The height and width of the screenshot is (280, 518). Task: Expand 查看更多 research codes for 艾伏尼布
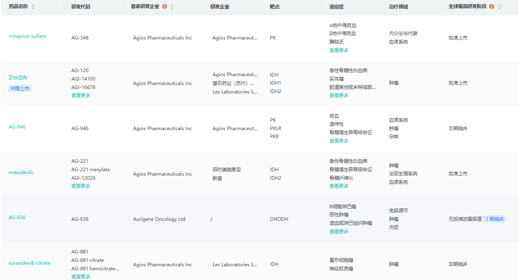click(81, 95)
